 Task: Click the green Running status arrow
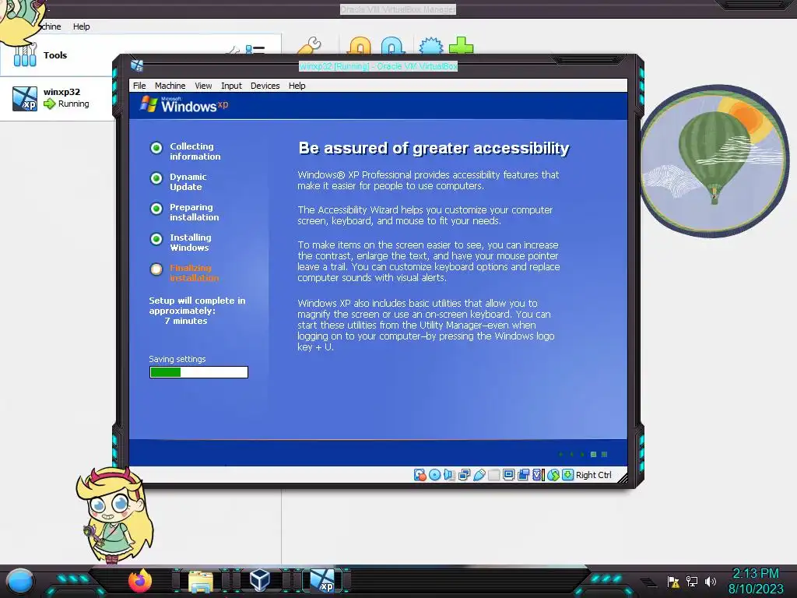tap(49, 104)
